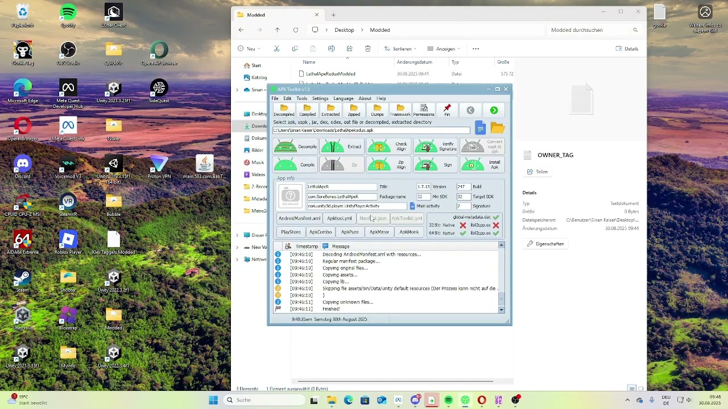
Task: Expand the Sinan tree item in navigation pane
Action: tap(237, 90)
